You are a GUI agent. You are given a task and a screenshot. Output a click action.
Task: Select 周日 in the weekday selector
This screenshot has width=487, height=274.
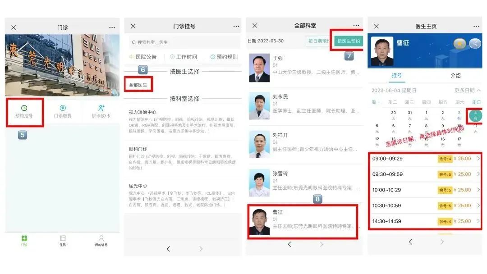[477, 102]
